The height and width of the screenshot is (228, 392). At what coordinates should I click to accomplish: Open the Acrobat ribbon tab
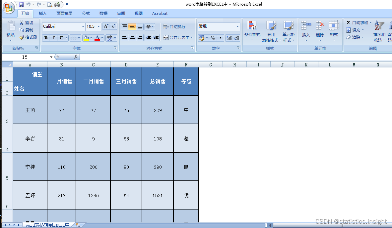tap(160, 14)
